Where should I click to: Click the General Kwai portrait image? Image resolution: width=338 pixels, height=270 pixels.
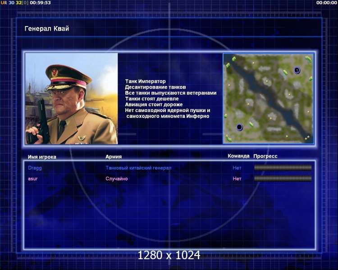coord(71,99)
